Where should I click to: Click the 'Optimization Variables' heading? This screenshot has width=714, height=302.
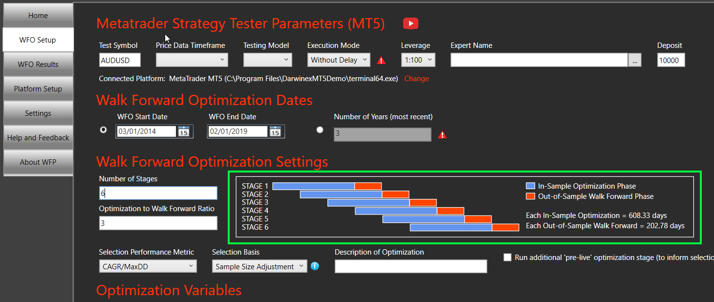point(169,290)
